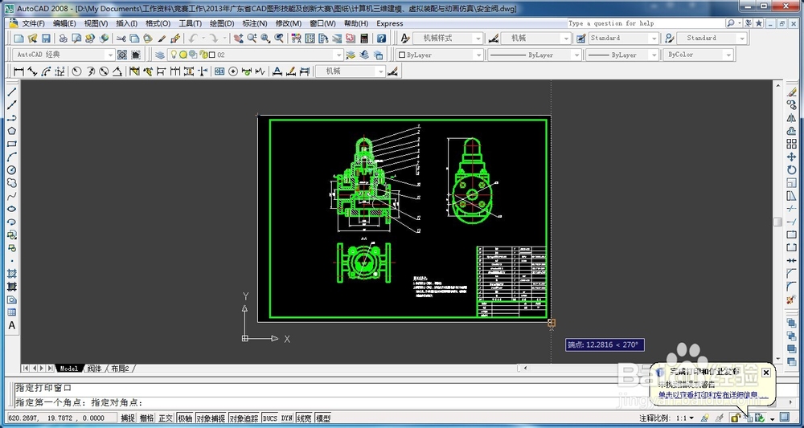
Task: Toggle DYN dynamic input in the status bar
Action: 287,418
